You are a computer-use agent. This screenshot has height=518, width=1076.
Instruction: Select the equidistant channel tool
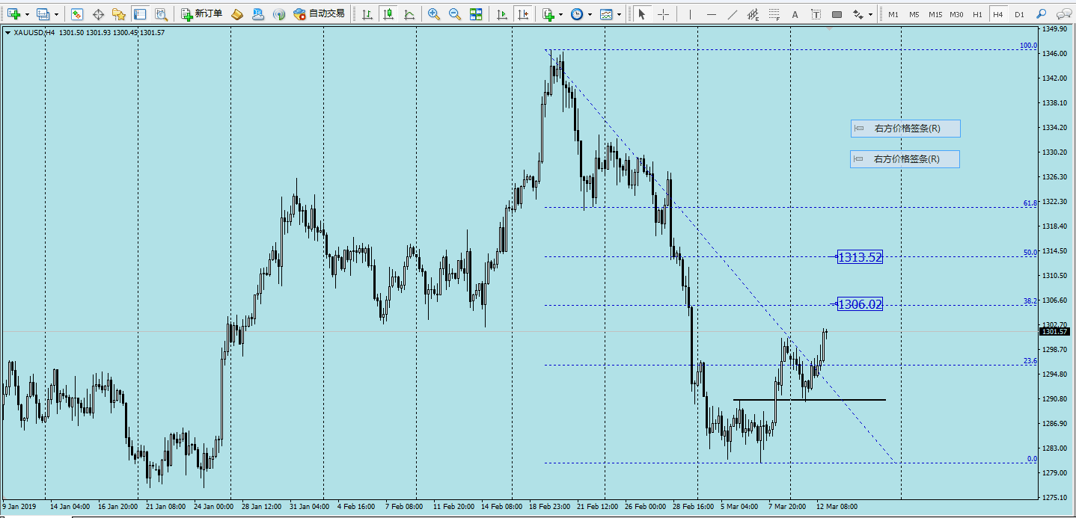pos(753,14)
